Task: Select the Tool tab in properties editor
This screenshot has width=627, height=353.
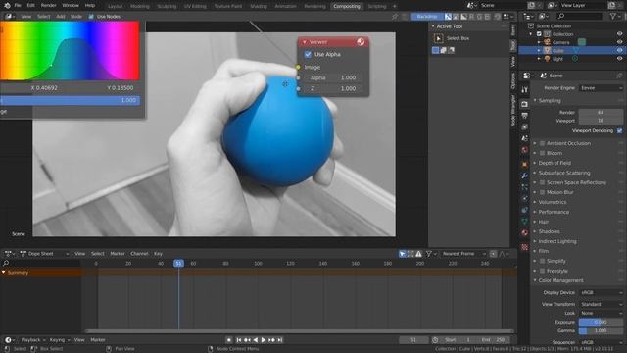Action: [525, 89]
